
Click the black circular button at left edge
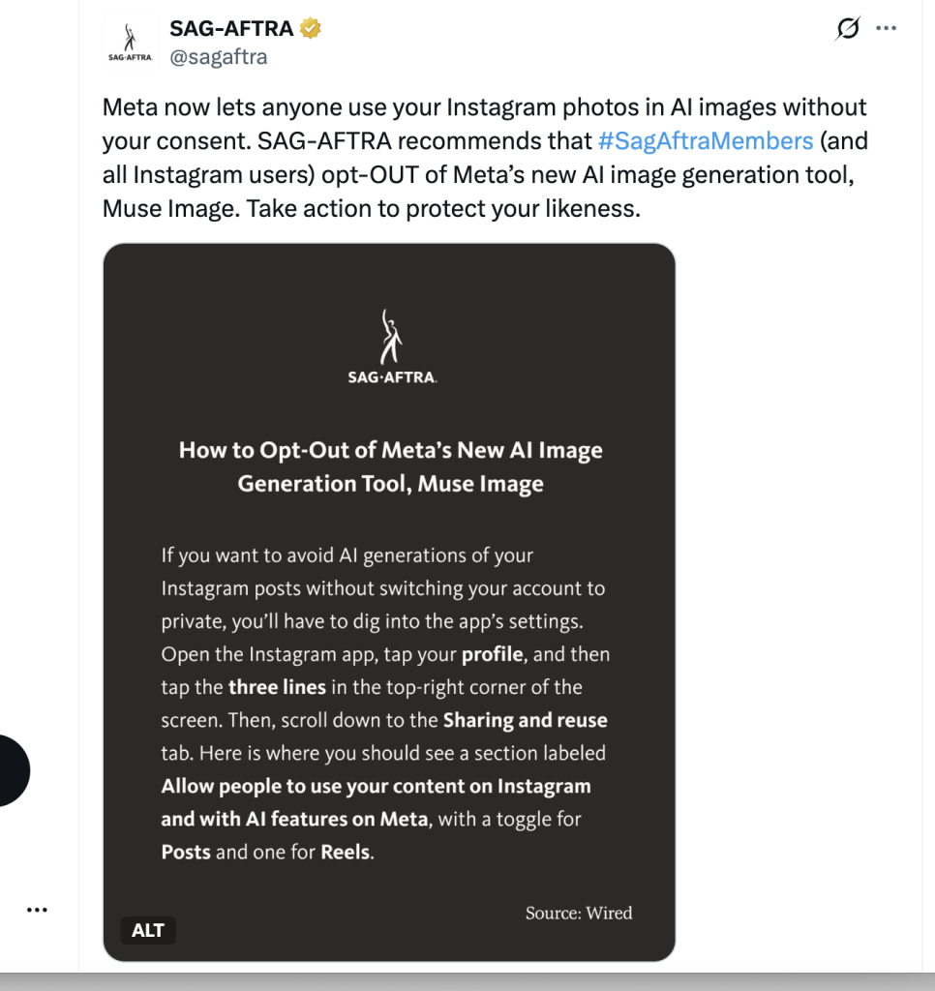click(x=11, y=770)
